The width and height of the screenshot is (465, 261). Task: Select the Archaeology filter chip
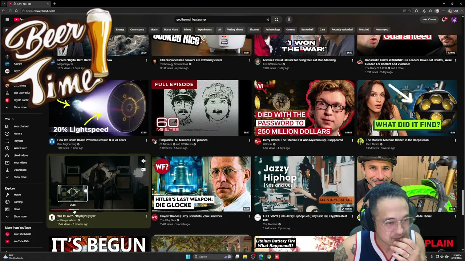click(272, 30)
